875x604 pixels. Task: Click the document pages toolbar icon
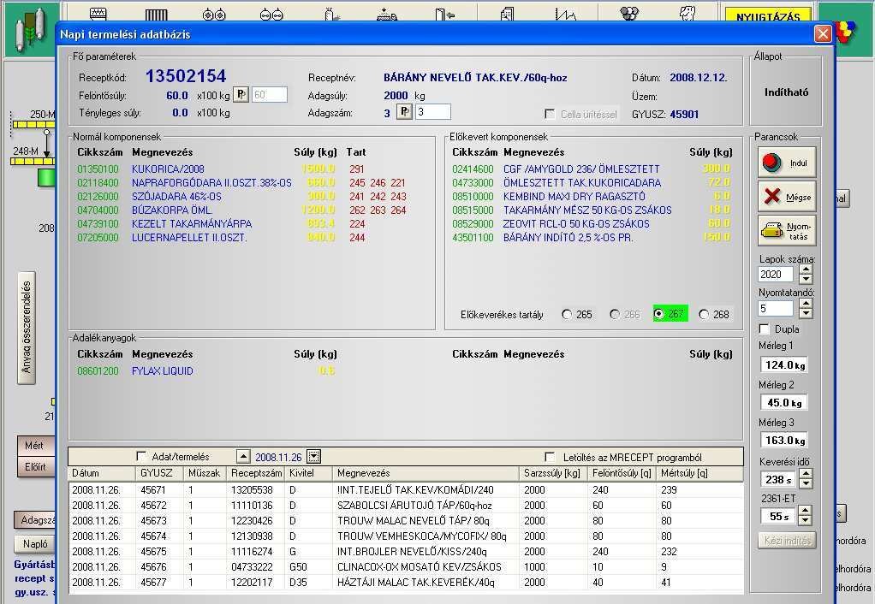tap(507, 14)
